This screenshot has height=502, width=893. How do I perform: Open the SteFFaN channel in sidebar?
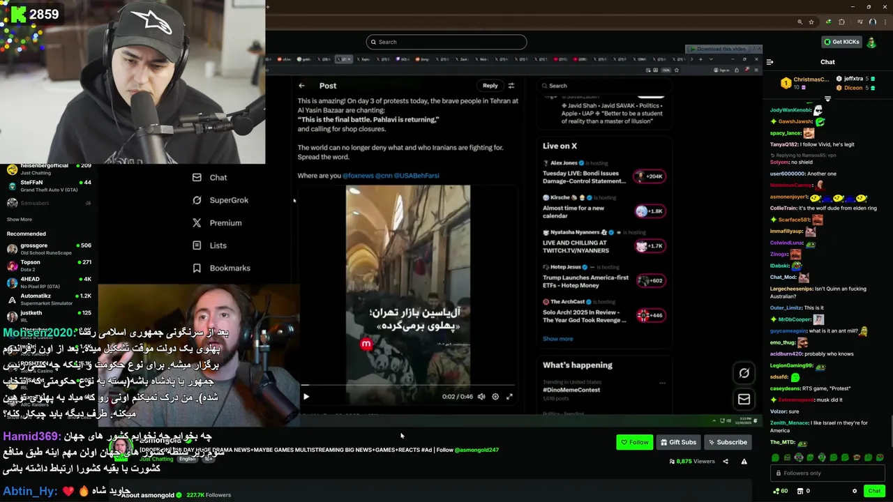(x=49, y=185)
